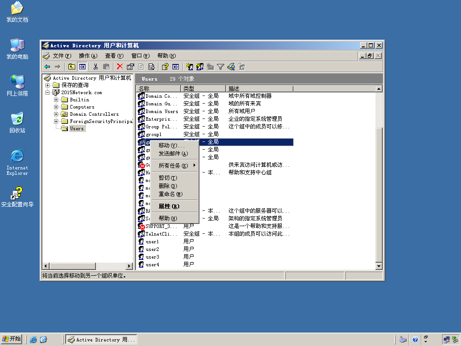Select the user2 row
The image size is (461, 346).
215,249
